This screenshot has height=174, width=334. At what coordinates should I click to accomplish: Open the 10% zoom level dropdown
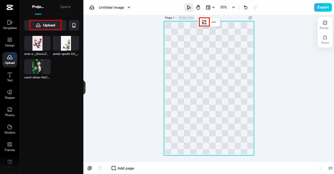pyautogui.click(x=227, y=7)
